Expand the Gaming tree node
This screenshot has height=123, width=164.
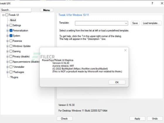(x=7, y=51)
